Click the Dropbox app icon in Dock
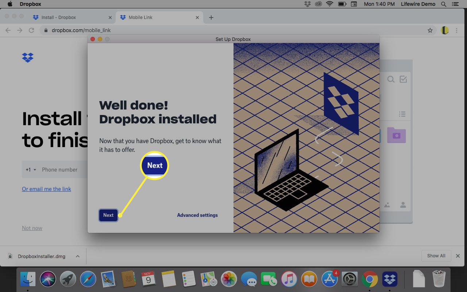The width and height of the screenshot is (467, 292). pyautogui.click(x=390, y=279)
